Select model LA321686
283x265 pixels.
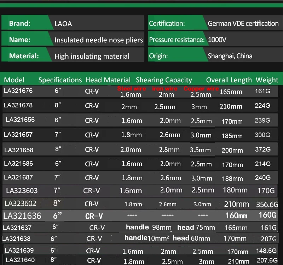point(18,164)
